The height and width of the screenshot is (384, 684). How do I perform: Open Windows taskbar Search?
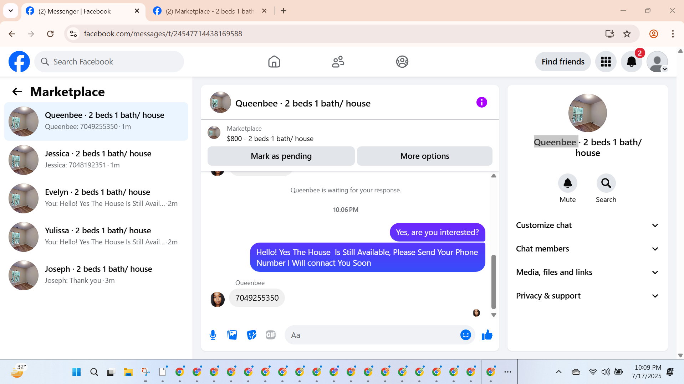coord(94,372)
